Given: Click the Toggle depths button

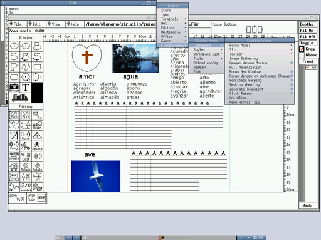Looking at the screenshot, I should pyautogui.click(x=308, y=43).
